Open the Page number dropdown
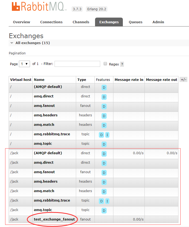 (x=24, y=64)
